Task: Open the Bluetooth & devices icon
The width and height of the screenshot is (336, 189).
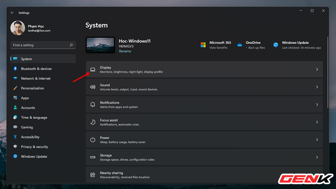Action: pyautogui.click(x=15, y=69)
